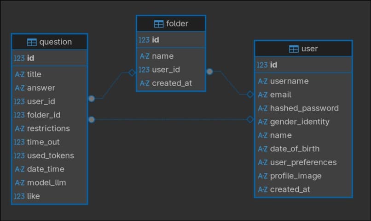Select the numeric type icon of folder_id
The height and width of the screenshot is (221, 371).
tap(19, 115)
